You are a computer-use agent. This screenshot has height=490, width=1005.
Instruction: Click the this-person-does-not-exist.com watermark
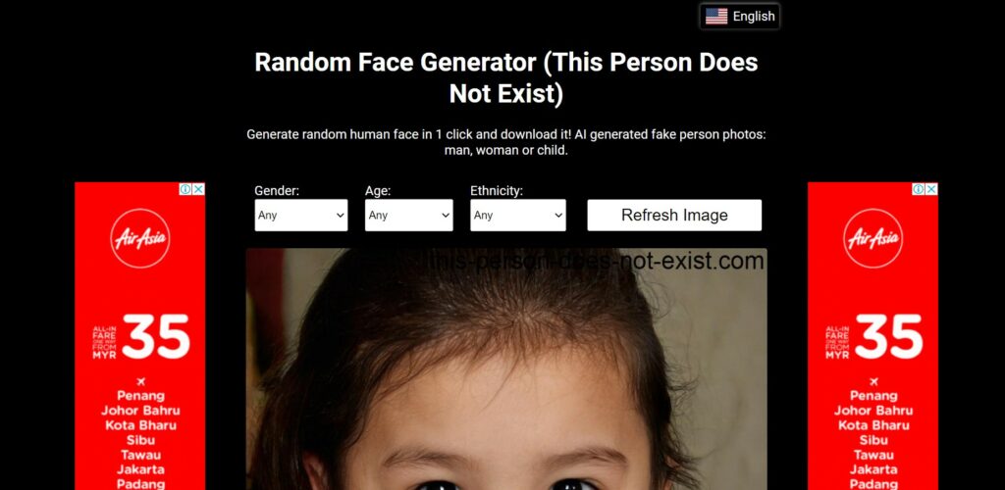594,261
